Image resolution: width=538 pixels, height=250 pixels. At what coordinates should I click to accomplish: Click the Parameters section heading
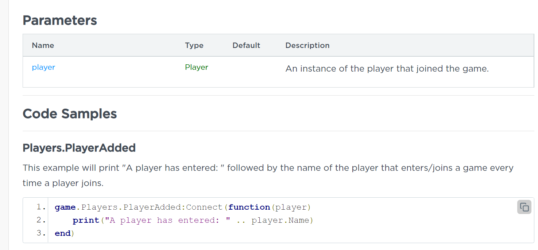(x=60, y=20)
